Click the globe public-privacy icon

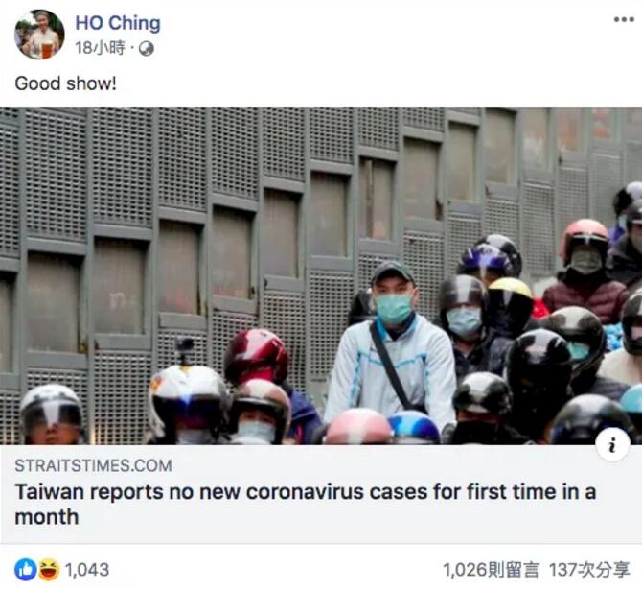click(x=147, y=49)
